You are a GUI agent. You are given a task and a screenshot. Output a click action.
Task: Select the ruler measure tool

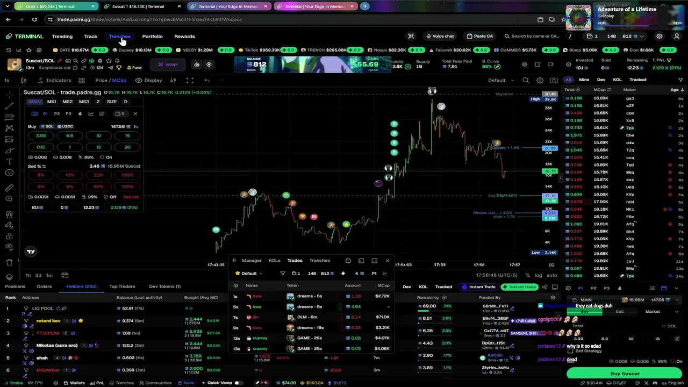[9, 188]
